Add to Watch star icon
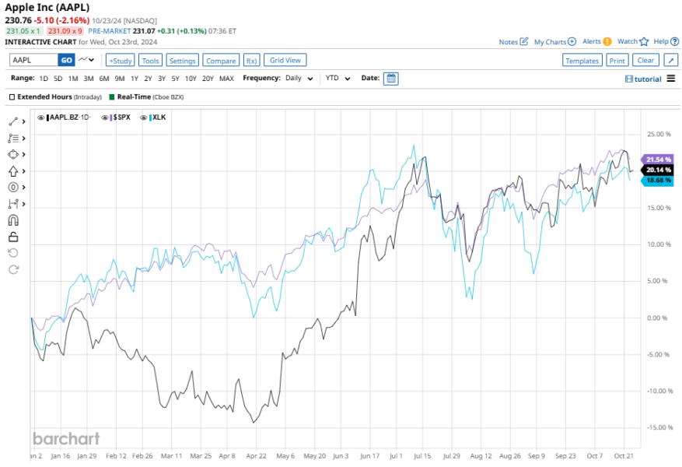 (644, 41)
